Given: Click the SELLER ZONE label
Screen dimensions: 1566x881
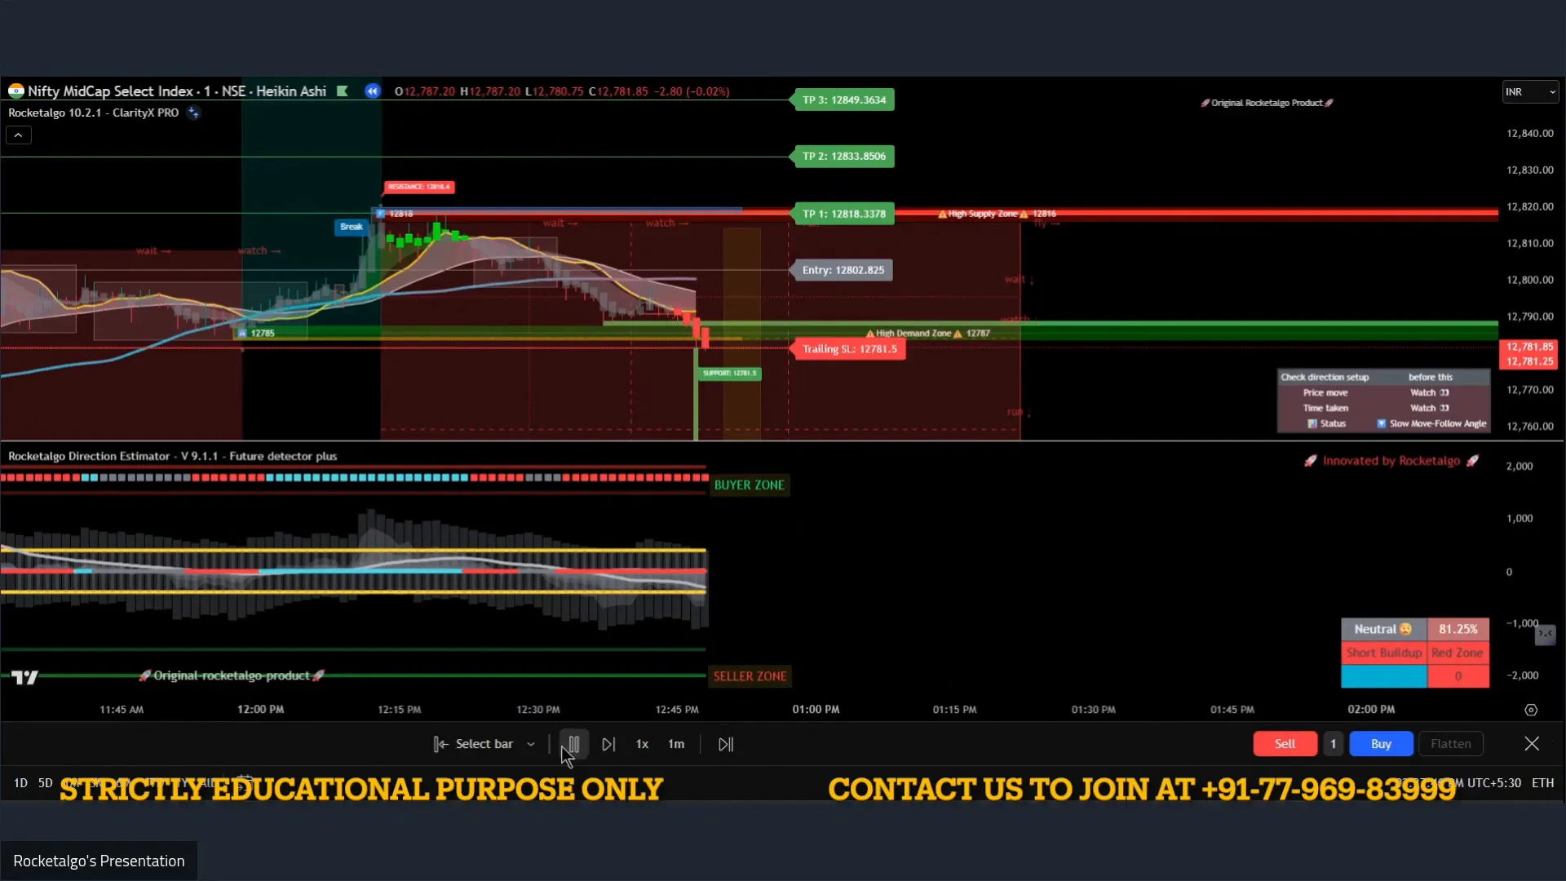Looking at the screenshot, I should click(750, 676).
